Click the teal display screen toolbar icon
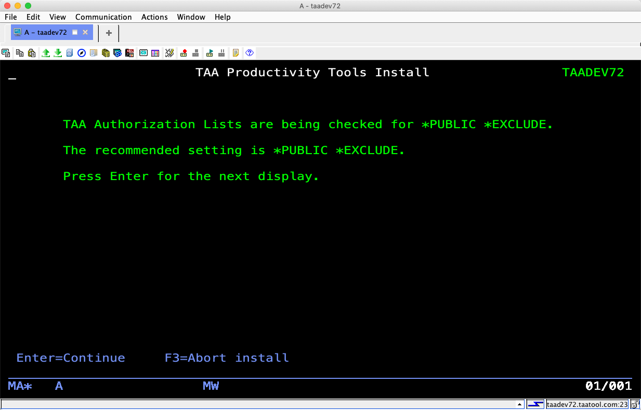641x410 pixels. click(143, 53)
